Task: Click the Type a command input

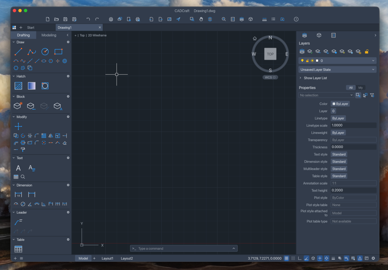Action: 184,248
